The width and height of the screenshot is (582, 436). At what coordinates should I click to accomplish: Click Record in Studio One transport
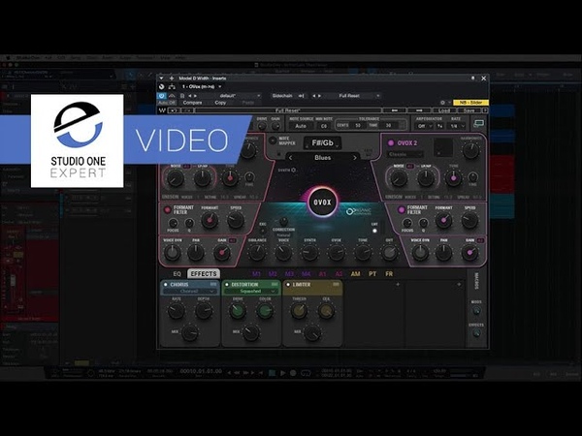point(293,373)
